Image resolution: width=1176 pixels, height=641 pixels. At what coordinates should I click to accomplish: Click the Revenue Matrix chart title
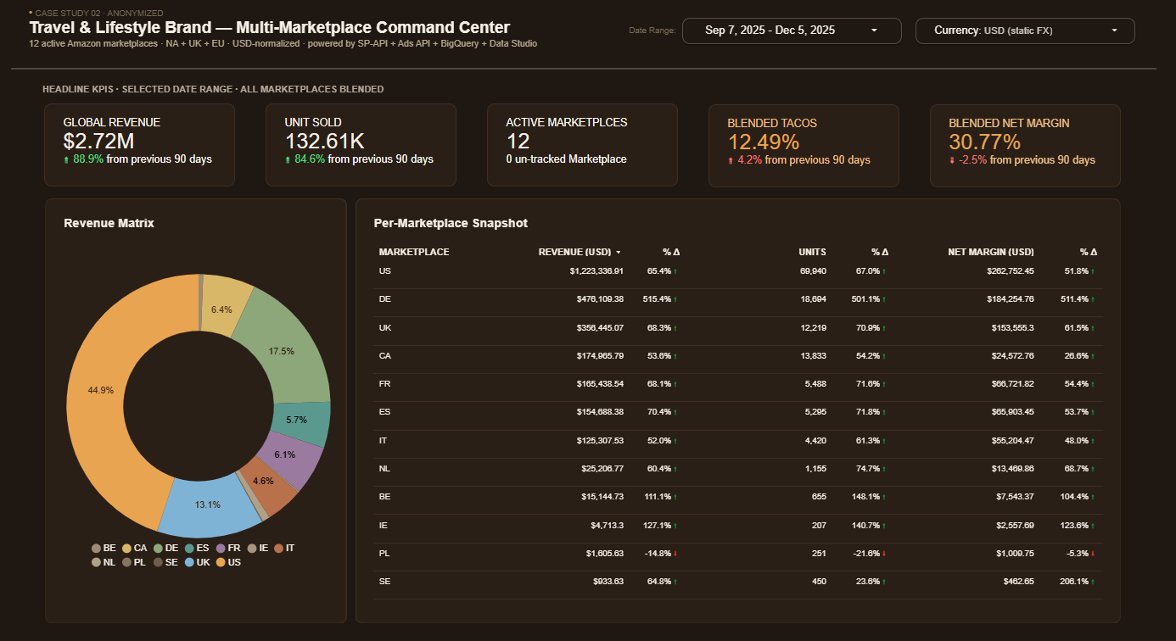pos(109,223)
